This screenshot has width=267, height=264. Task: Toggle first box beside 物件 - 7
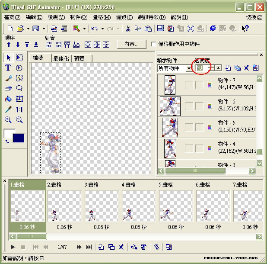coord(189,85)
